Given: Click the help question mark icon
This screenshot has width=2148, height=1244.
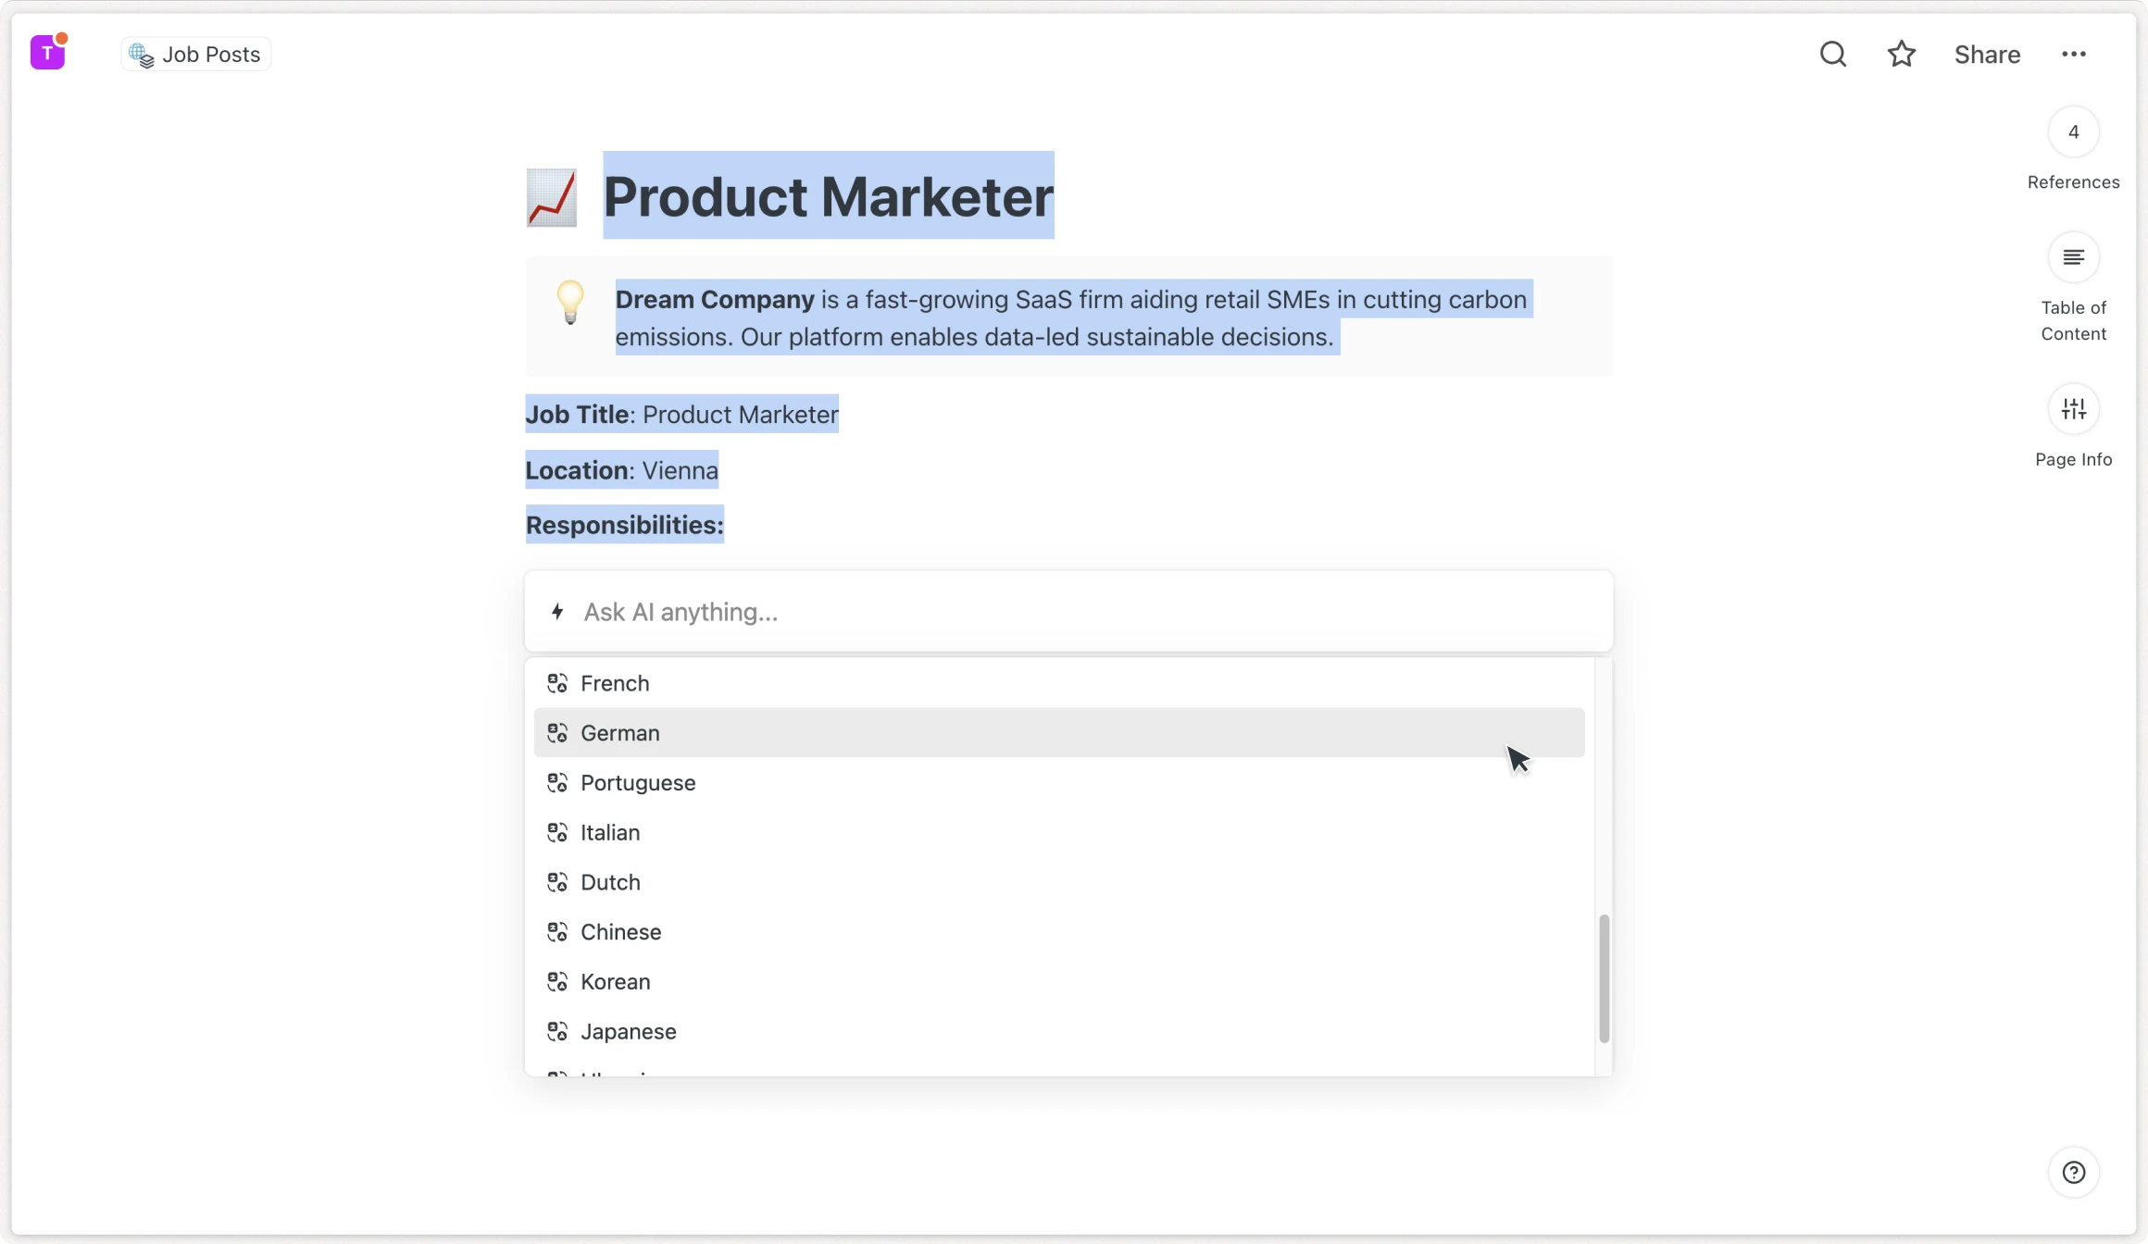Looking at the screenshot, I should (x=2073, y=1173).
